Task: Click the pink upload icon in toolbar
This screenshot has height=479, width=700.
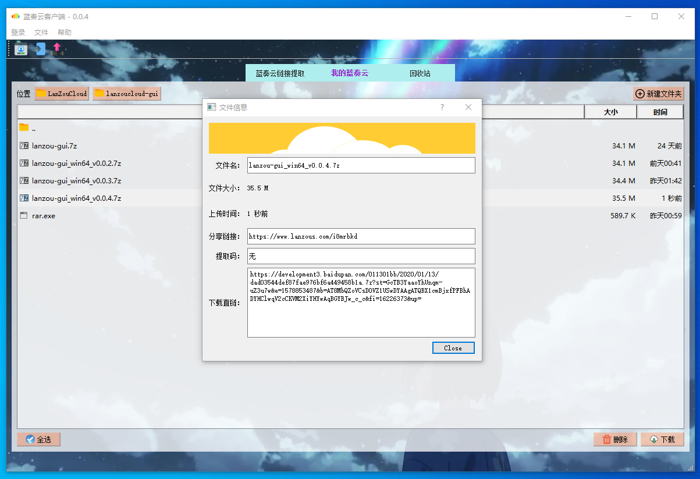Action: 58,49
